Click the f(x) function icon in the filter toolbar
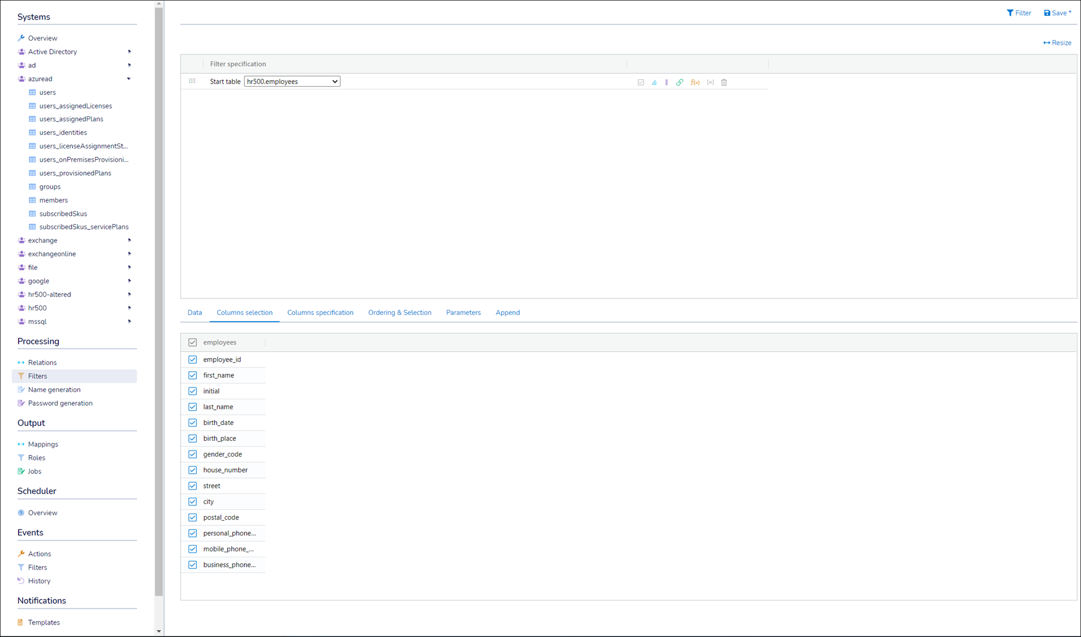The image size is (1081, 637). pos(695,82)
